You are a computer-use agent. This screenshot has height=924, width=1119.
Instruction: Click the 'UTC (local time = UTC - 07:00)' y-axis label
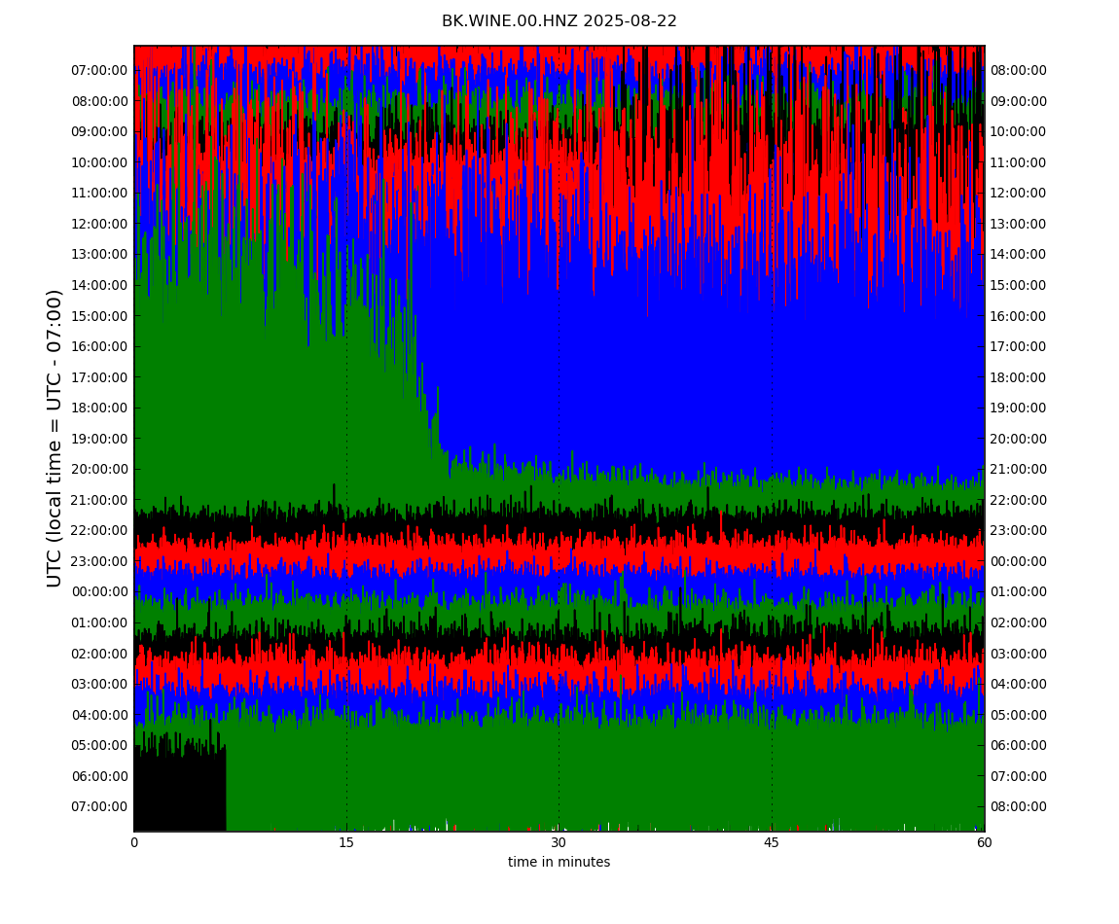(x=54, y=438)
